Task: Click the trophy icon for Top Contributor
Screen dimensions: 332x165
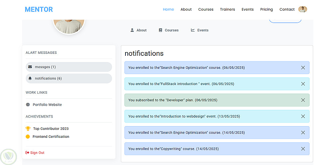Action: click(x=28, y=128)
